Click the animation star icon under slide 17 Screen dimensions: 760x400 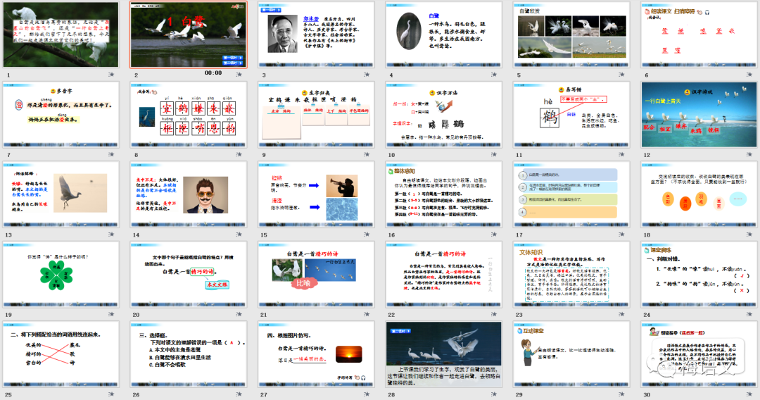coord(622,235)
